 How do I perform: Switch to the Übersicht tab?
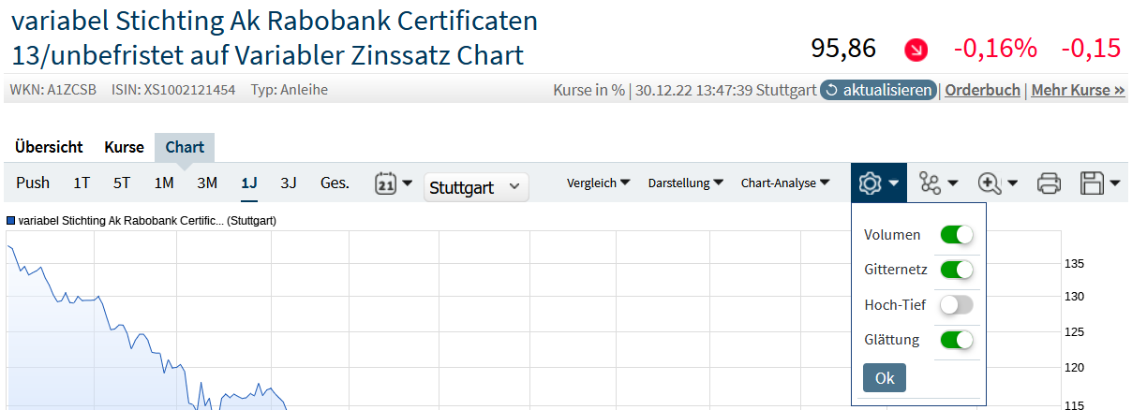coord(50,147)
